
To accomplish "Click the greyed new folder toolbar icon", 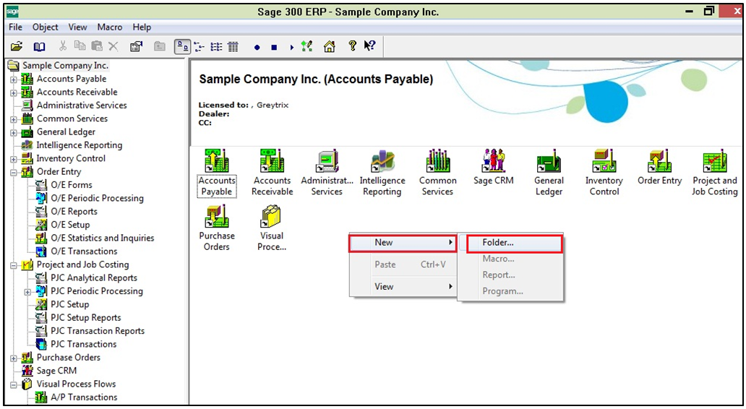I will click(x=159, y=46).
